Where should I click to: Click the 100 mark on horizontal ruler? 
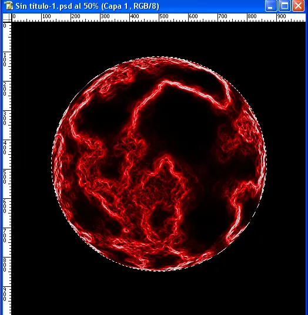click(x=46, y=16)
